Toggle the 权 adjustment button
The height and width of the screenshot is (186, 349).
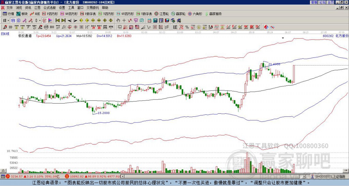[44, 21]
